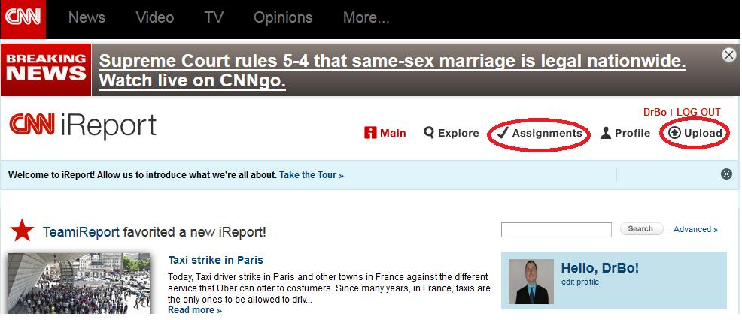
Task: Click the Upload arrow icon
Action: click(x=674, y=133)
